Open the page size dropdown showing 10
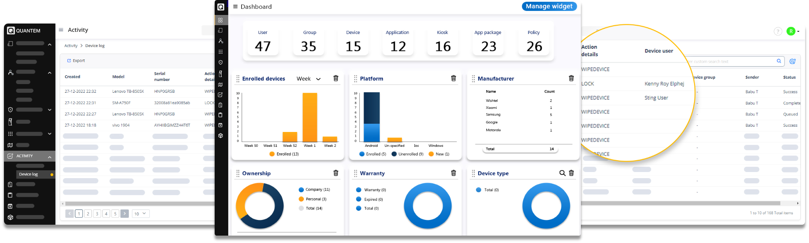809x243 pixels. click(140, 214)
